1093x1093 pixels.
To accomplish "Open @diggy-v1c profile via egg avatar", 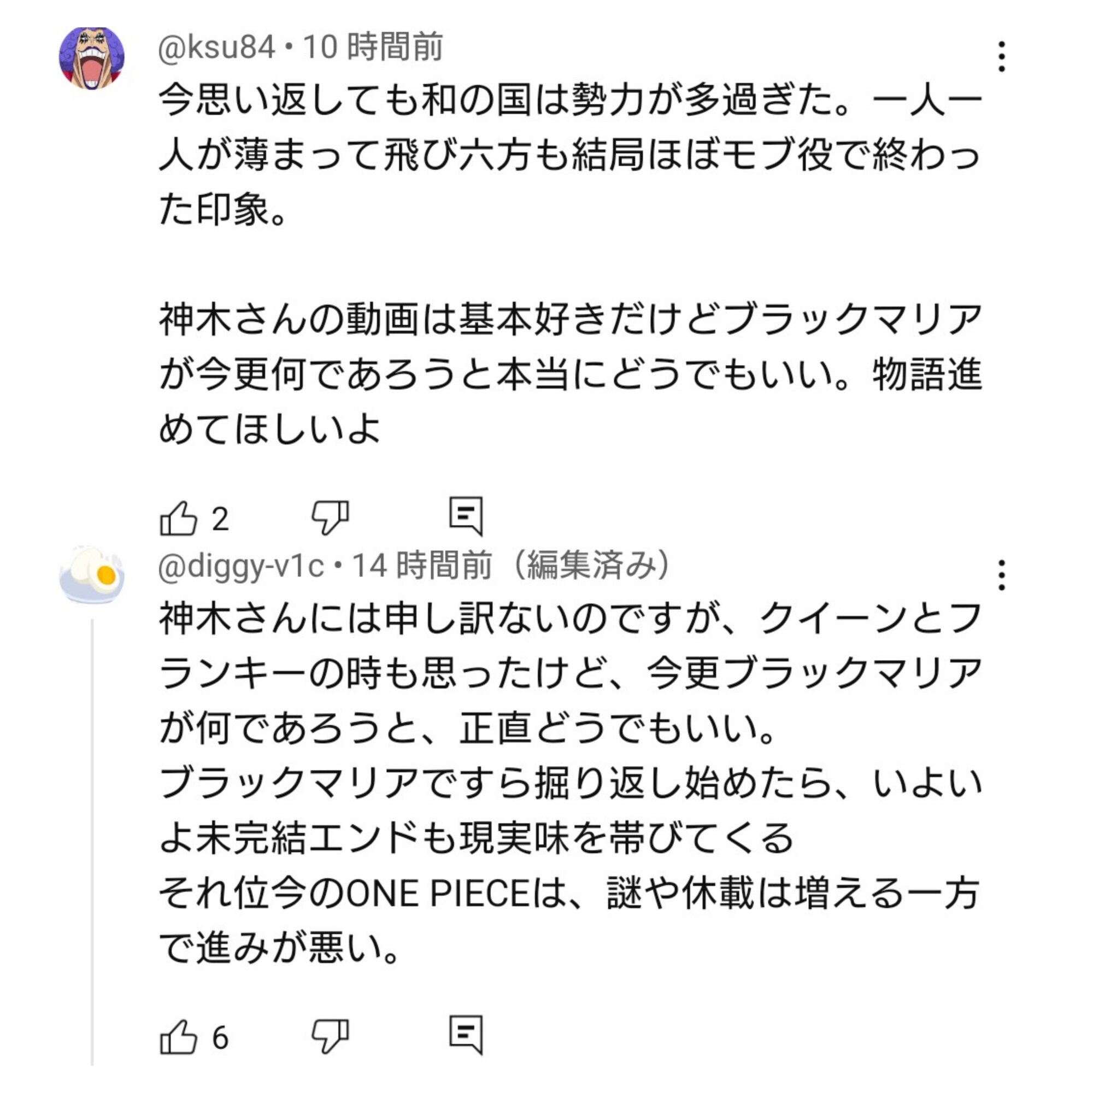I will tap(92, 575).
